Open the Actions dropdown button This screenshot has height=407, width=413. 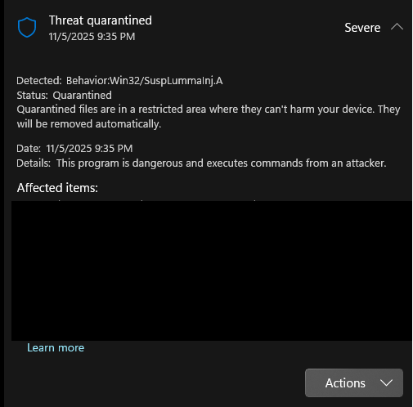click(x=353, y=382)
